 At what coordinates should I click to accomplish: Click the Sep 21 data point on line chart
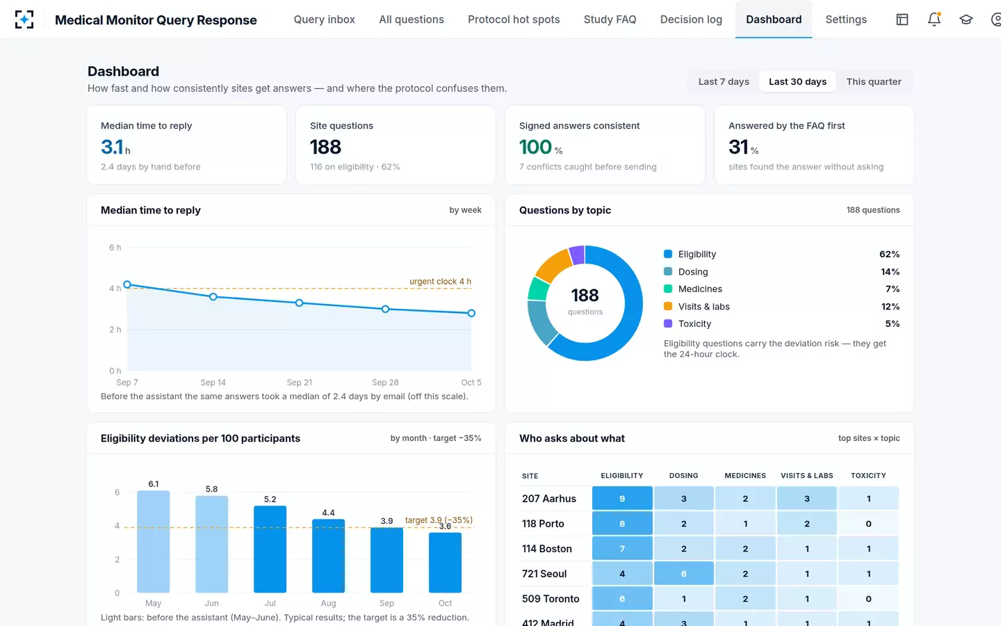pyautogui.click(x=300, y=303)
